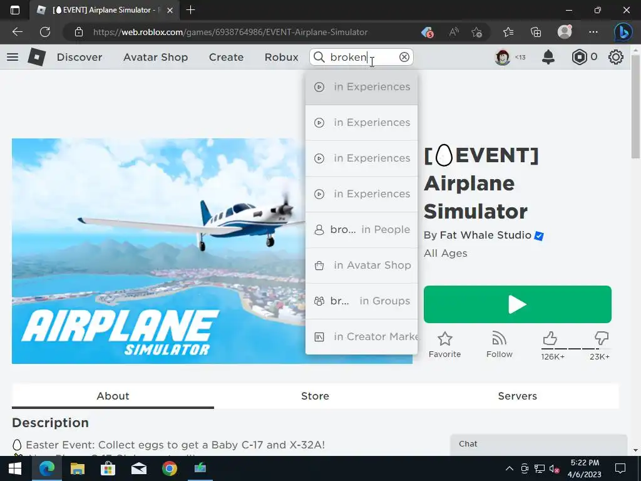Viewport: 641px width, 481px height.
Task: Clear the search box text
Action: tap(404, 57)
